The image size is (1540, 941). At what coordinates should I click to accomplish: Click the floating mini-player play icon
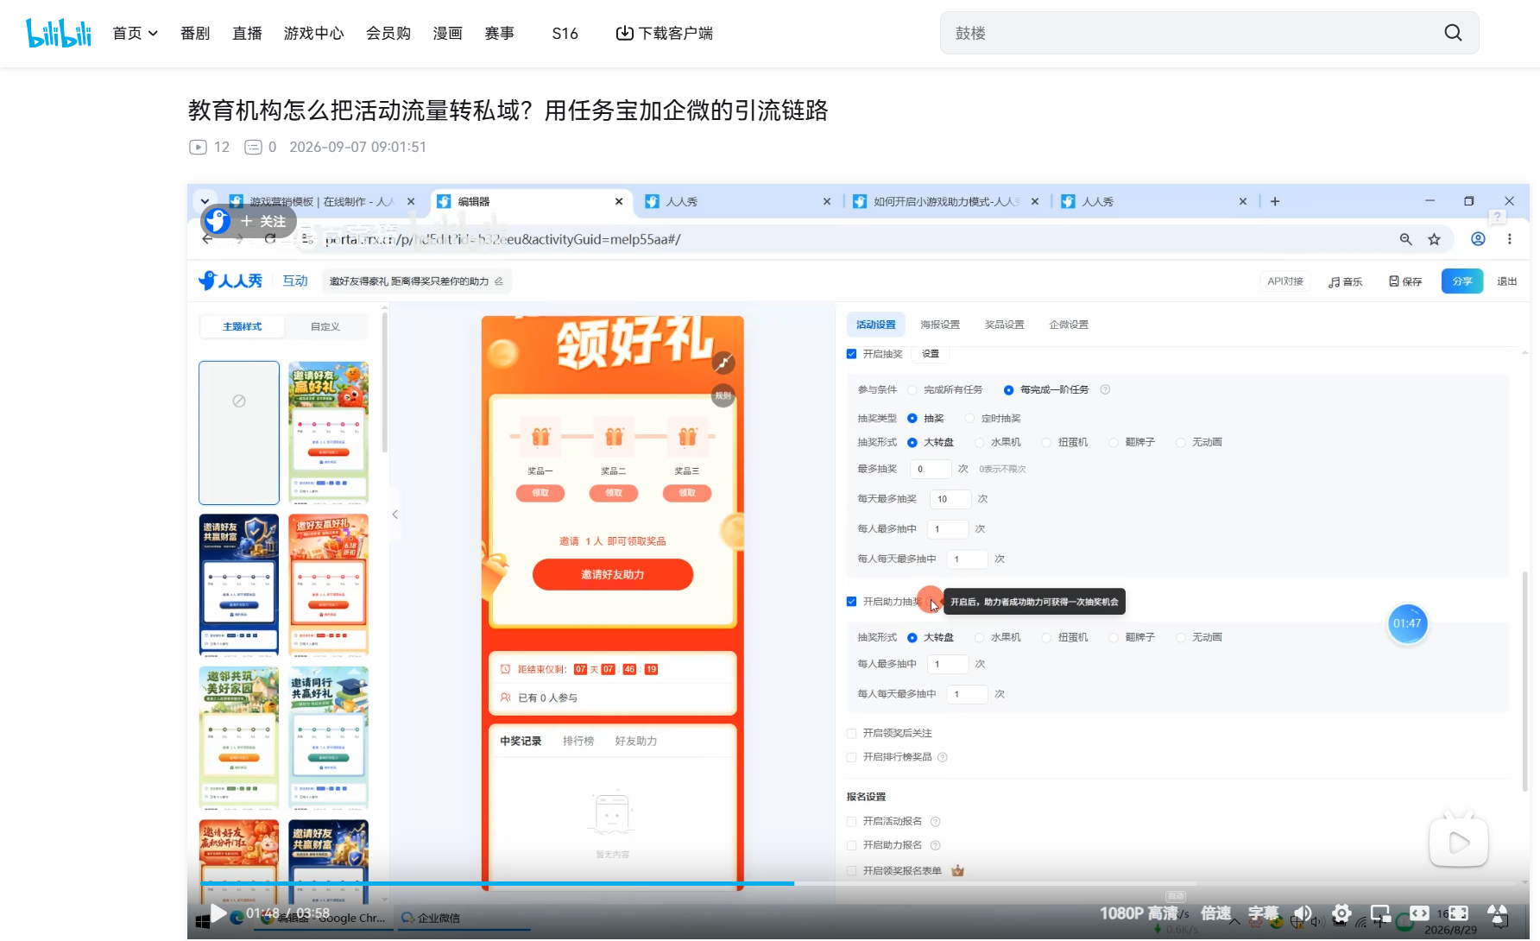(x=1459, y=842)
